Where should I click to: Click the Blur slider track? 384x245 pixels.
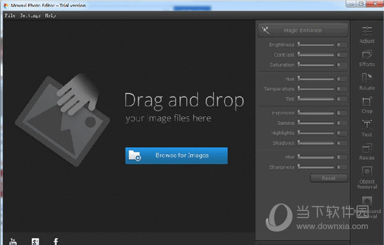(316, 157)
